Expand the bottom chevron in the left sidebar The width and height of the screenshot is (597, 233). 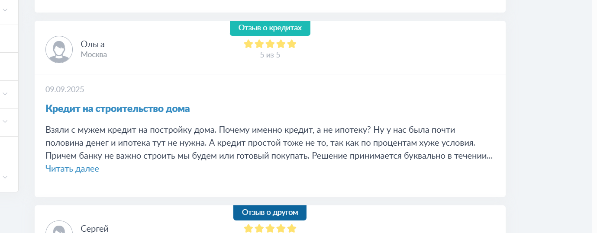(x=5, y=177)
